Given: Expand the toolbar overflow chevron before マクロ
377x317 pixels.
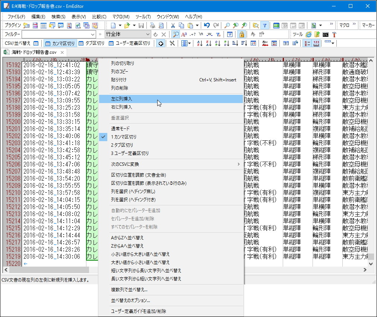Looking at the screenshot, I should pos(332,24).
